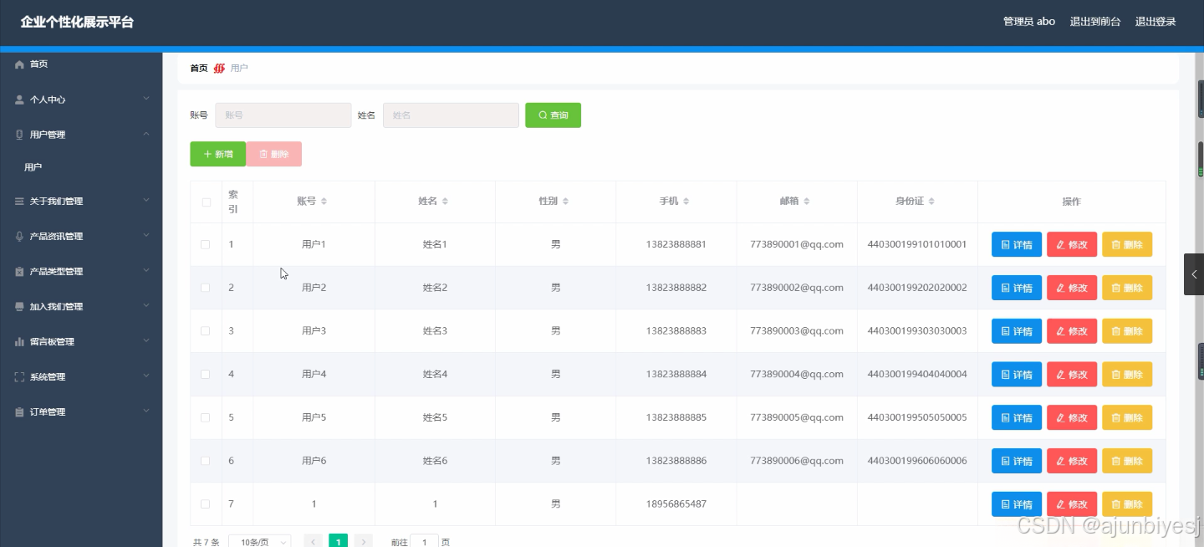Image resolution: width=1204 pixels, height=547 pixels.
Task: Go to next page arrow
Action: pos(364,542)
